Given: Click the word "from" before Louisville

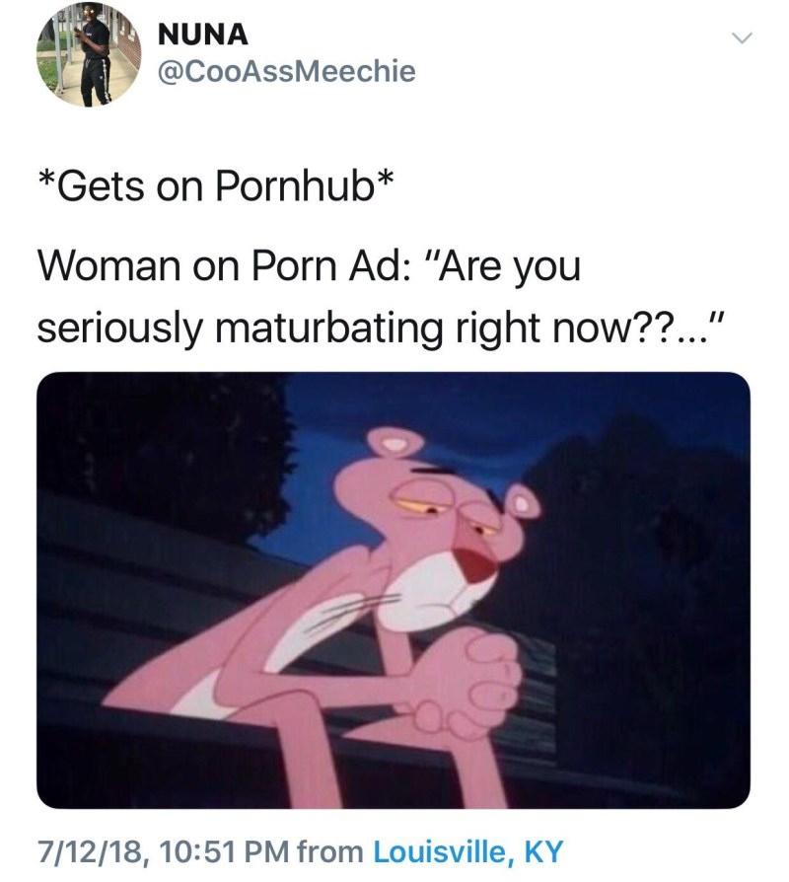Looking at the screenshot, I should coord(330,851).
